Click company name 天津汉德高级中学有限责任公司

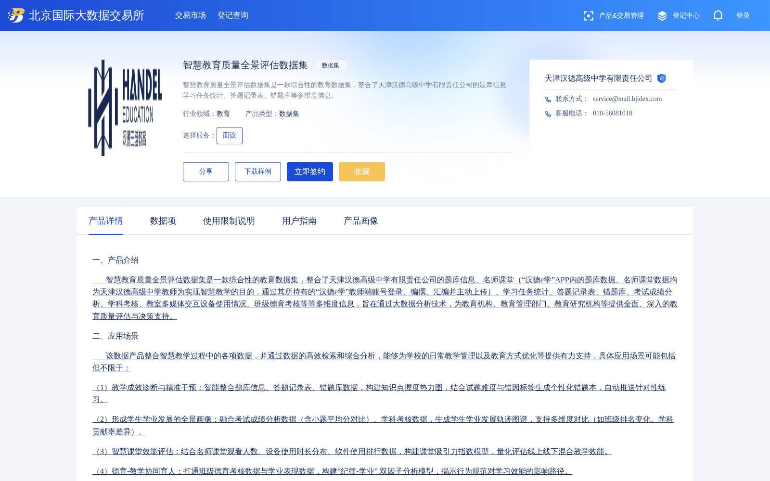598,78
